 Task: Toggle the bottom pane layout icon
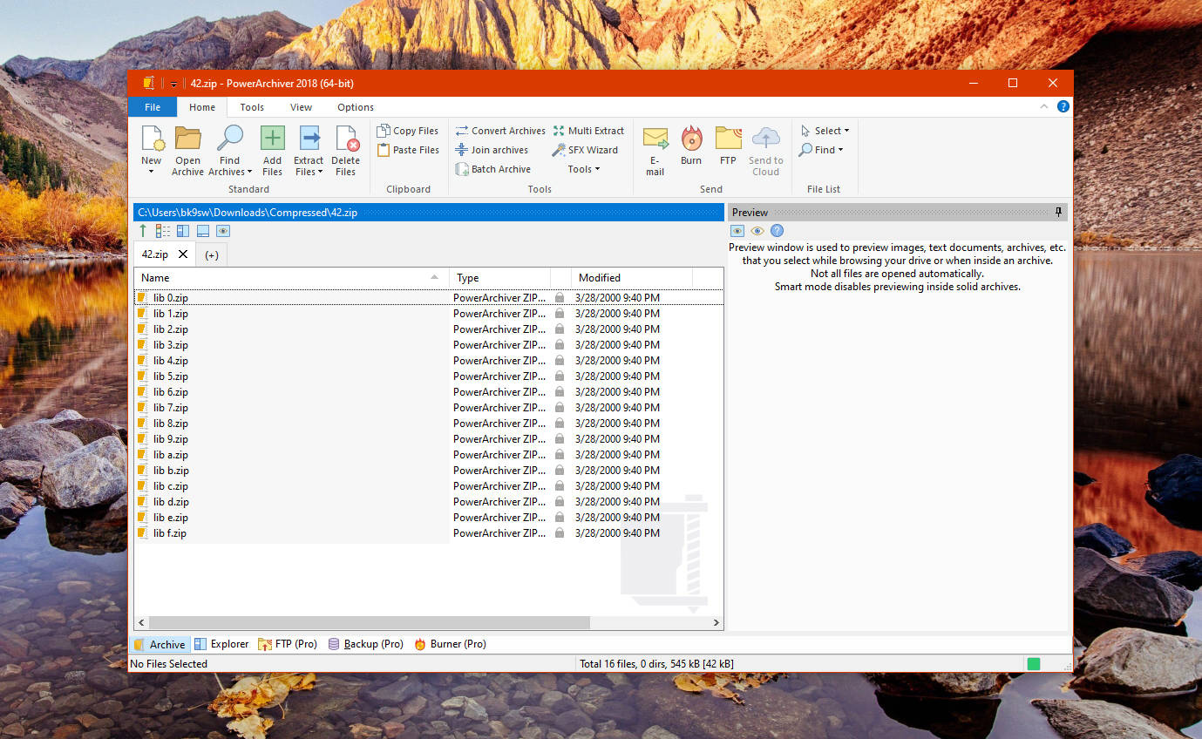(x=203, y=231)
